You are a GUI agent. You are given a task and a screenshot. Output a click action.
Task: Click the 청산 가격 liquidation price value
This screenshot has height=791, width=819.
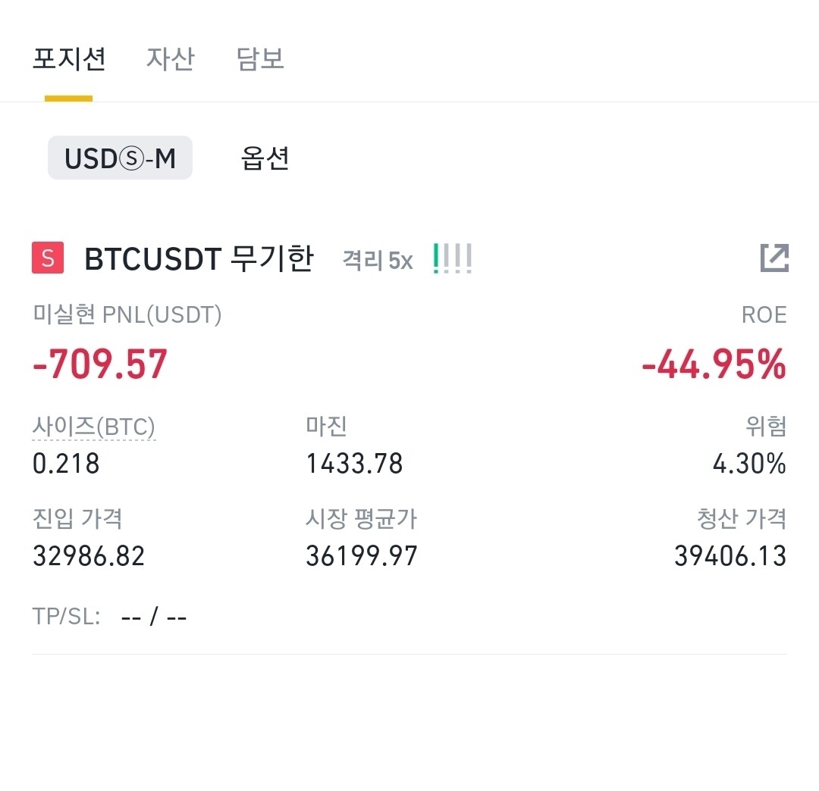(730, 555)
